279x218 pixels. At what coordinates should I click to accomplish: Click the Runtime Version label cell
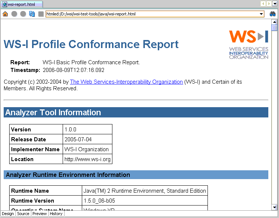tap(46, 201)
